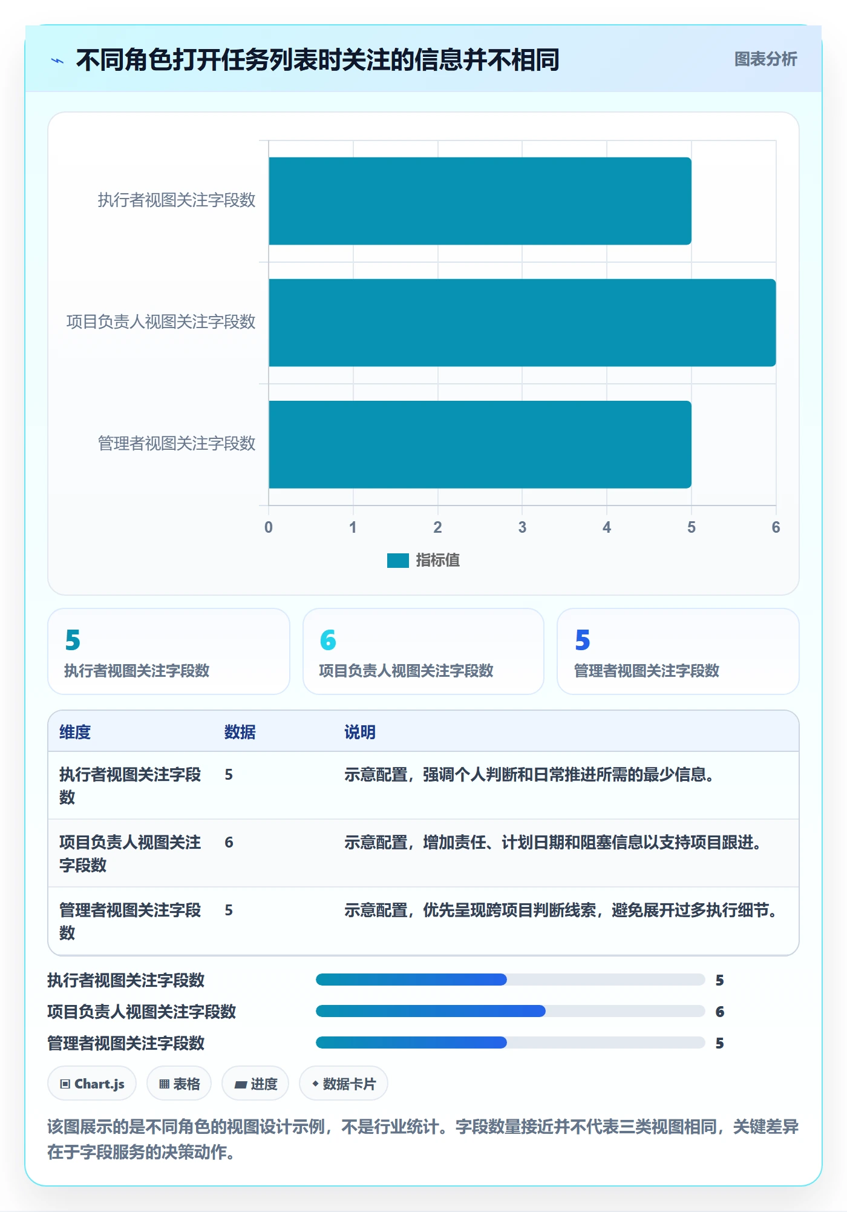847x1212 pixels.
Task: Click the 图表分析 label in header
Action: [x=765, y=59]
